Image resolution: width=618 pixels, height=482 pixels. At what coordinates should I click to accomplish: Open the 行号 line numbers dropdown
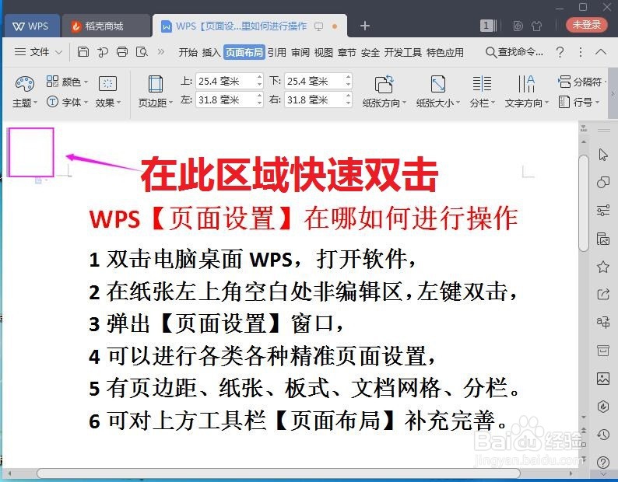point(578,102)
